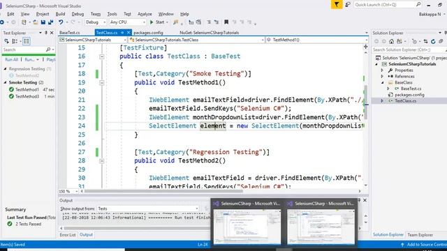Close the TestClass.cs tab
The image size is (447, 251).
(x=129, y=33)
